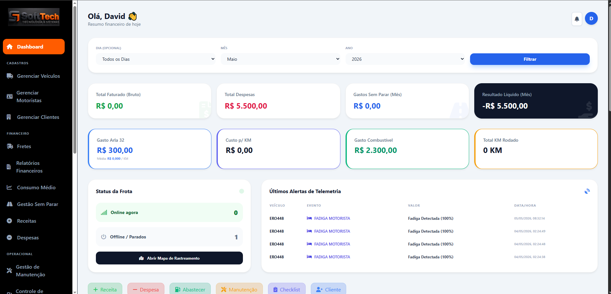Image resolution: width=611 pixels, height=294 pixels.
Task: Click the Gestão Sem Parar road icon
Action: coord(10,204)
